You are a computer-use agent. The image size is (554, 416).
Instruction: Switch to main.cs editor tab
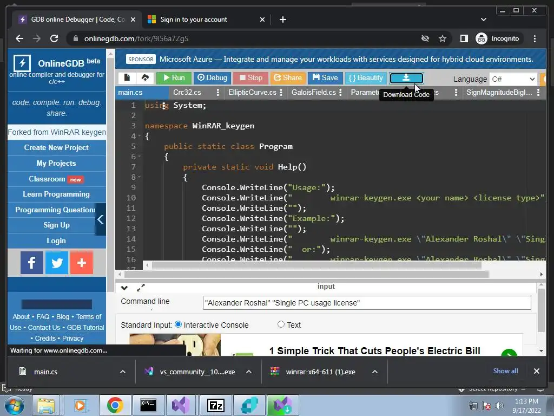click(x=130, y=92)
